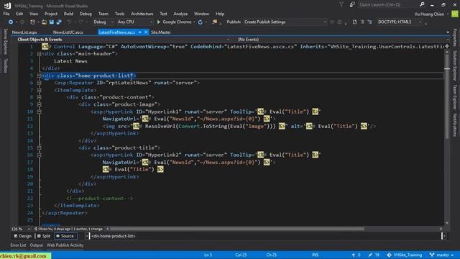460x259 pixels.
Task: Switch to Source view
Action: [x=65, y=236]
